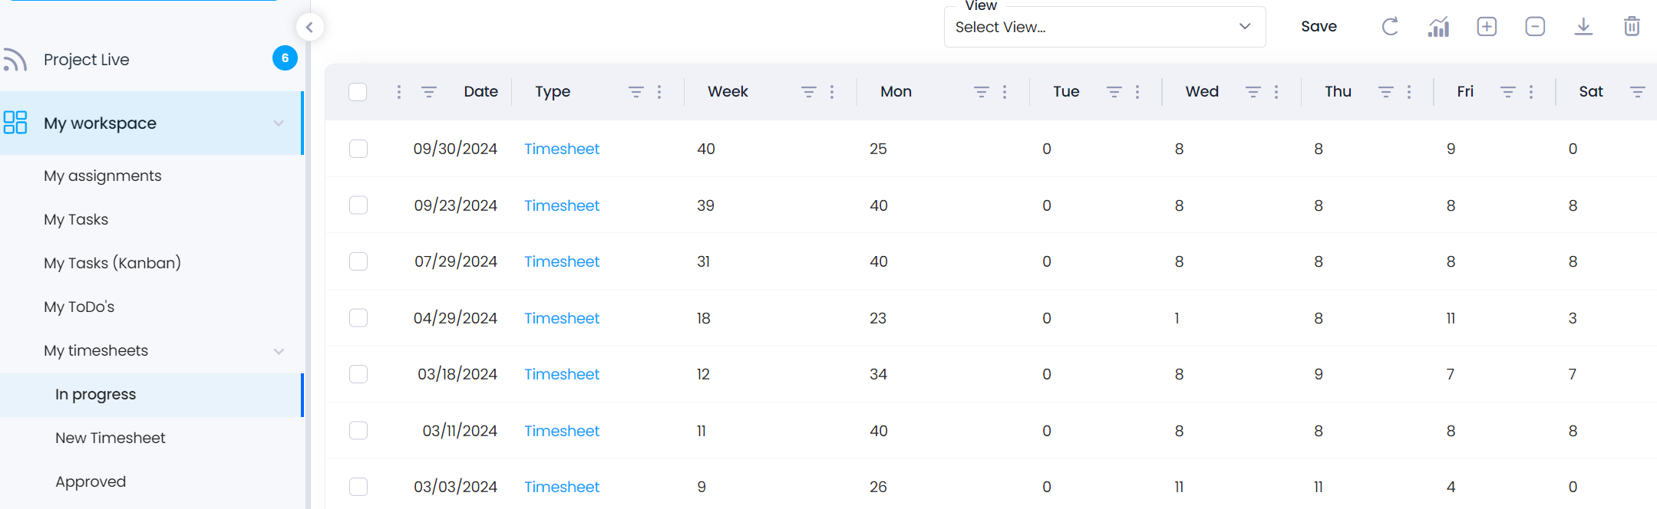Click the Week value 39 cell

(705, 205)
